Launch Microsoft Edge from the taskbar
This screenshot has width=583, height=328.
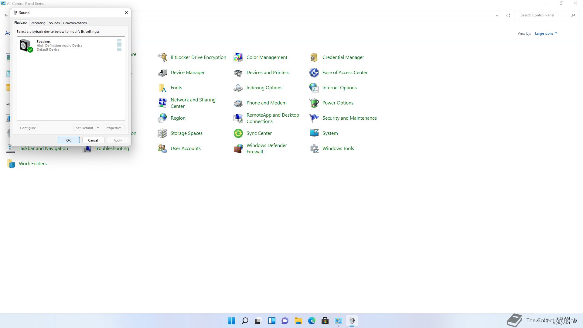click(x=312, y=321)
